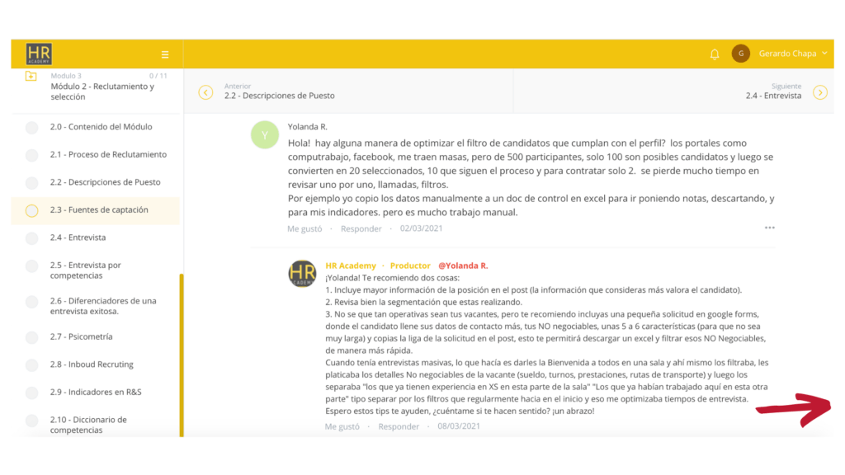845x475 pixels.
Task: Click the 08/03/2021 reply date
Action: click(459, 426)
